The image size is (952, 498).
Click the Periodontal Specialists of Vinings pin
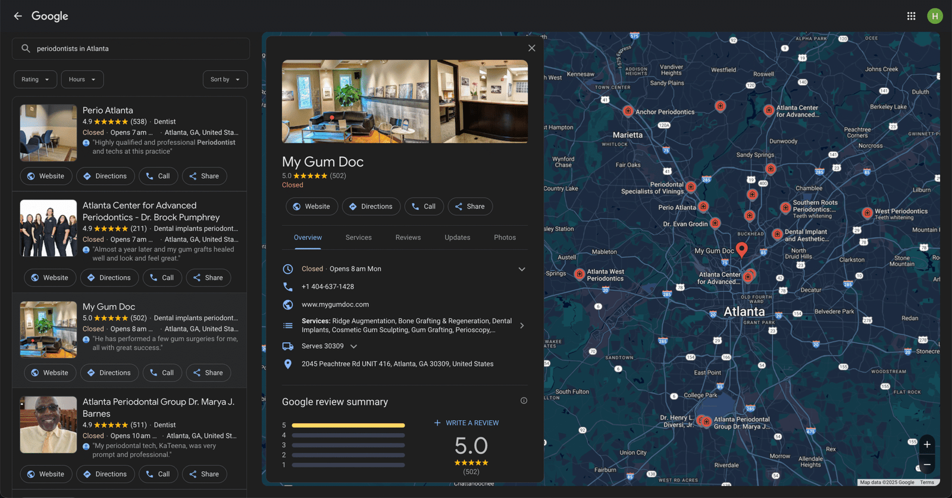pos(691,187)
